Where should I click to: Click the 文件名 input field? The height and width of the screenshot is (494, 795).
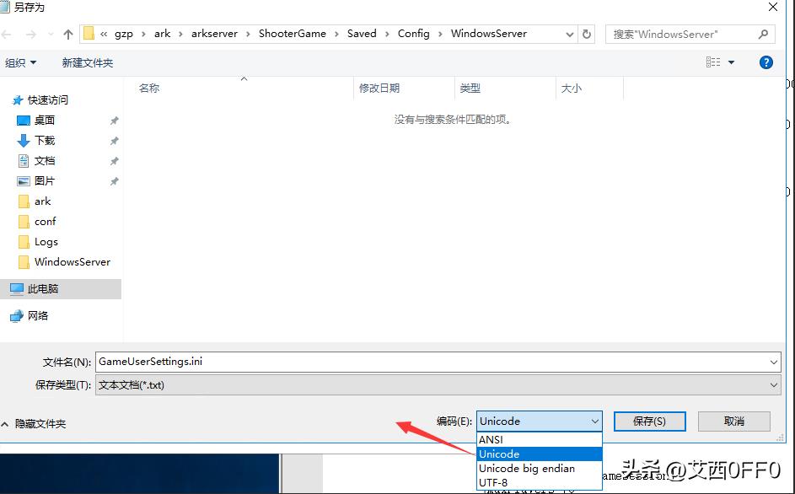(431, 362)
